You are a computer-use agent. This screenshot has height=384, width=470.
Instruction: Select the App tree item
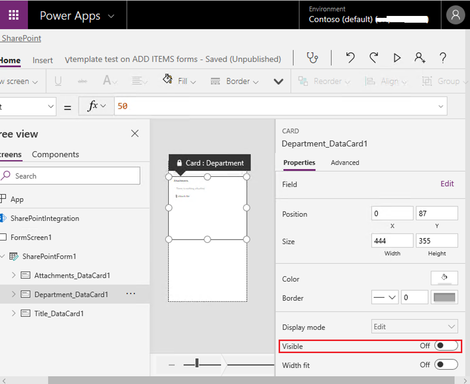pos(17,199)
